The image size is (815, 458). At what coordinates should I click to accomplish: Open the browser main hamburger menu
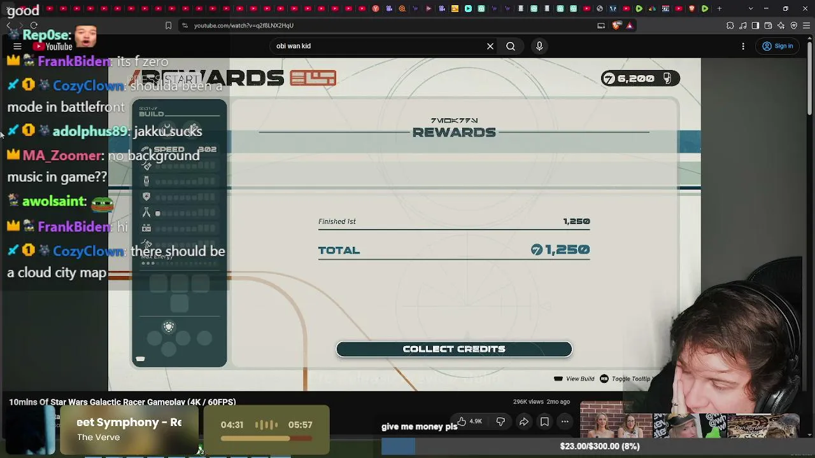click(806, 25)
